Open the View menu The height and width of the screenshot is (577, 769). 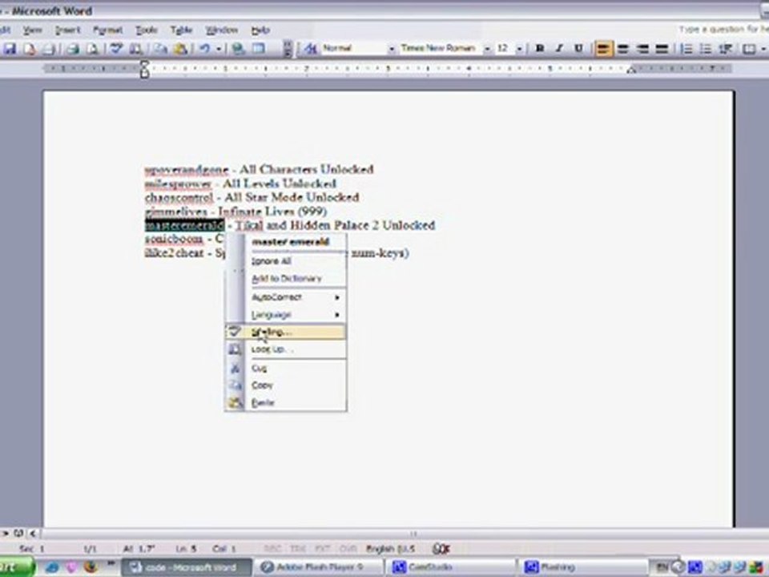(32, 30)
